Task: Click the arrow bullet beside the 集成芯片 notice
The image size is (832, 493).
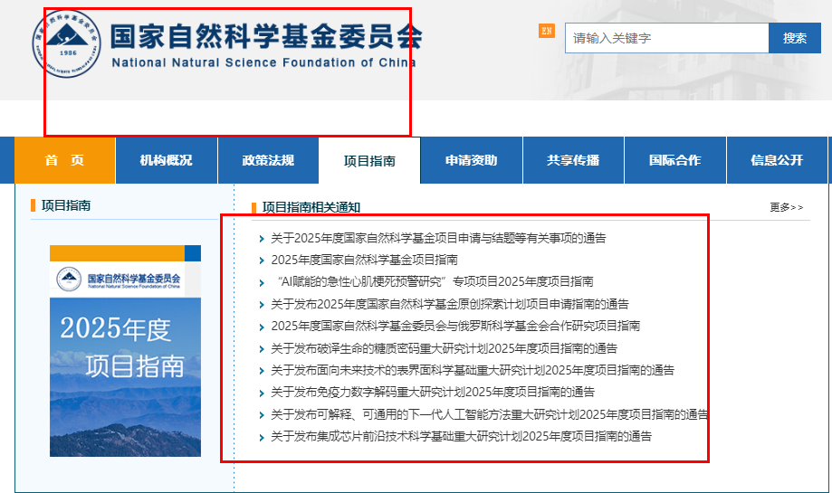Action: pyautogui.click(x=262, y=437)
